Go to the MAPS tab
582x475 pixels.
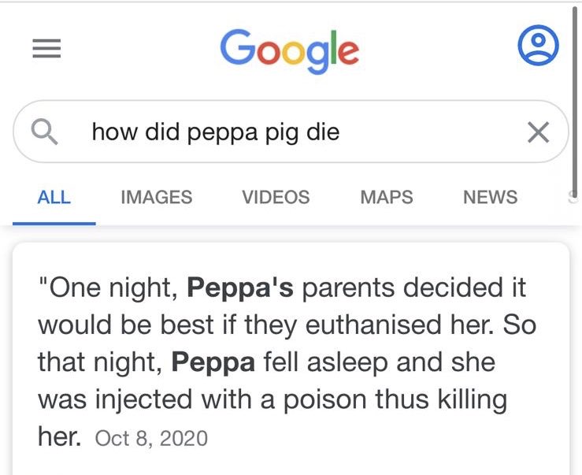coord(386,197)
